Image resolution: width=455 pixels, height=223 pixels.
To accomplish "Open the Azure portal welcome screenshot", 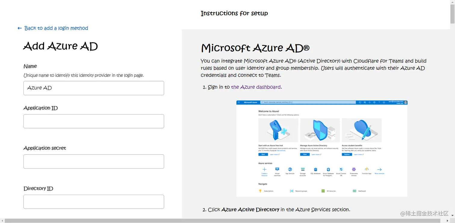I will 322,149.
